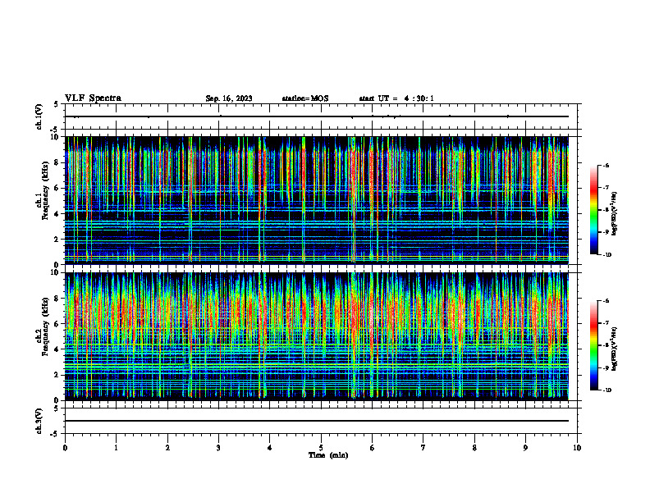This screenshot has width=650, height=502.
Task: Click the "-10" label on ch.1 colorbar
Action: [607, 255]
